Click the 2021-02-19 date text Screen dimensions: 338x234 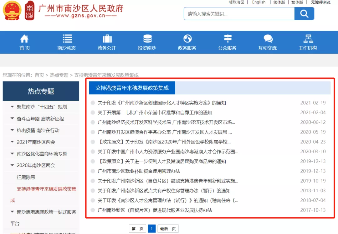pos(313,103)
